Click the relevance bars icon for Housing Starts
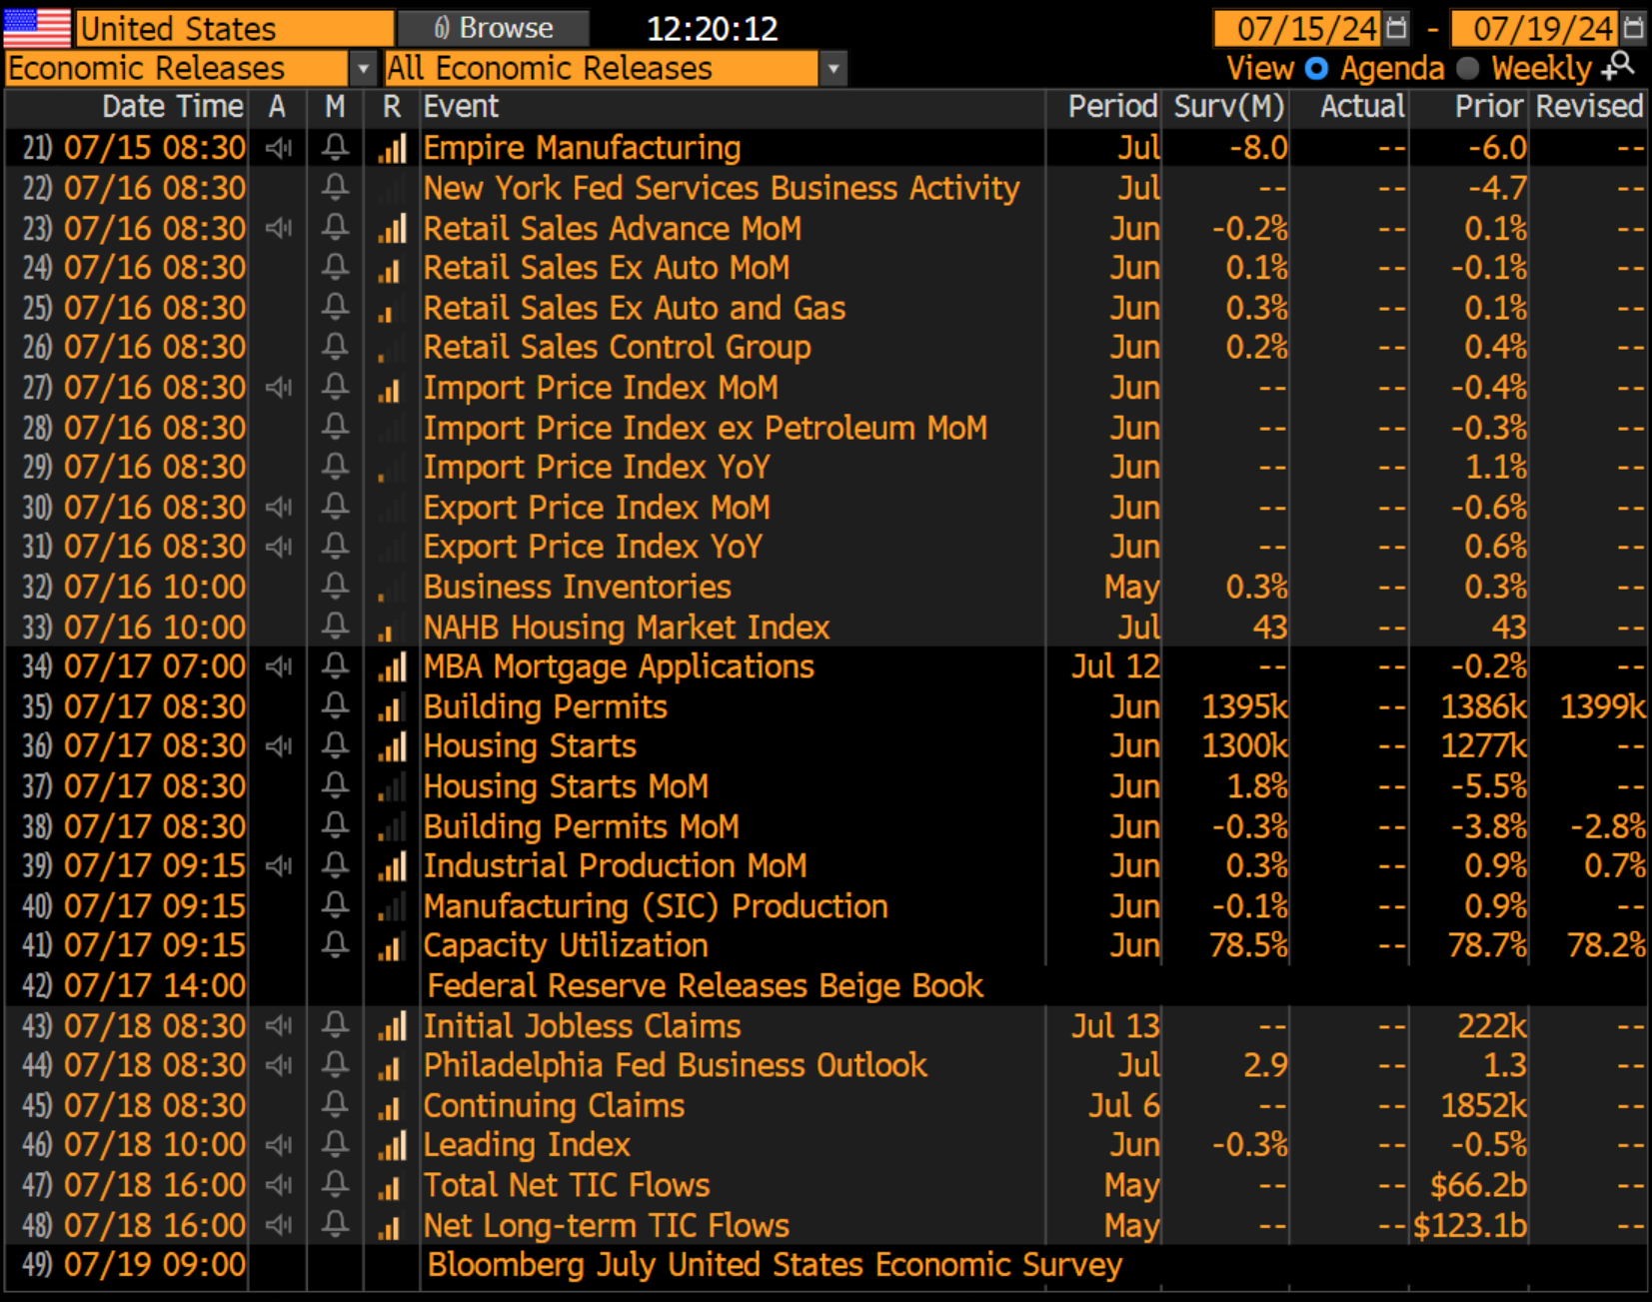This screenshot has width=1652, height=1302. [392, 747]
